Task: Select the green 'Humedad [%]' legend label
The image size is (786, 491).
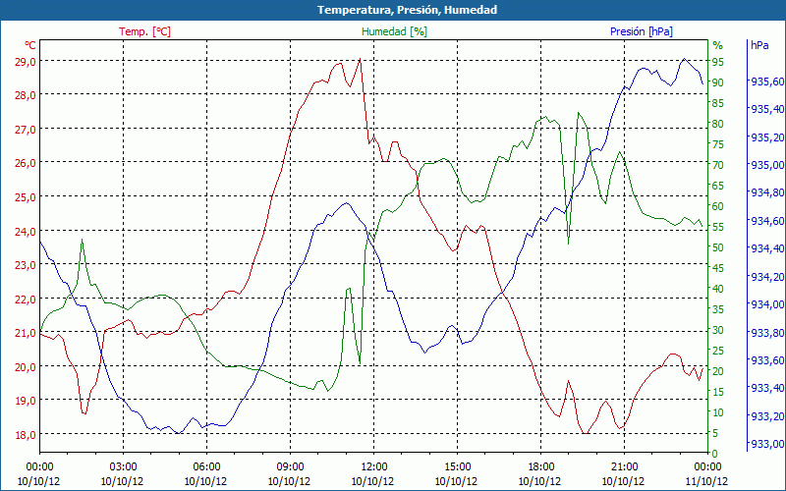Action: 394,31
